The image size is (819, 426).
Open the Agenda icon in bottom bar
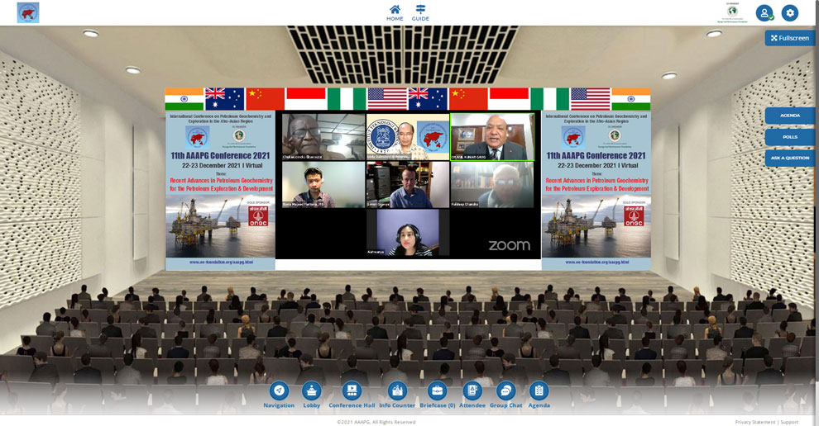click(x=539, y=395)
